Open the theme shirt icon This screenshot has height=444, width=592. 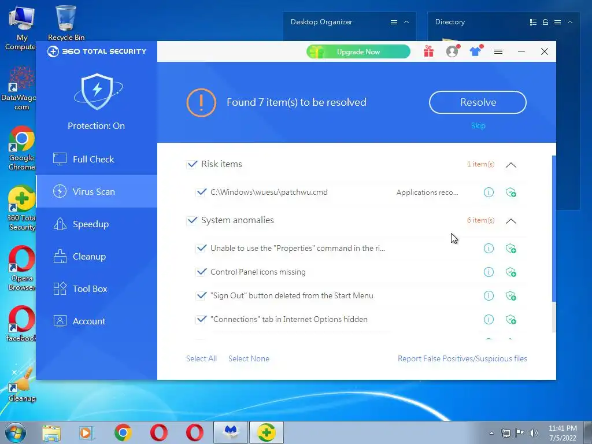click(x=476, y=51)
